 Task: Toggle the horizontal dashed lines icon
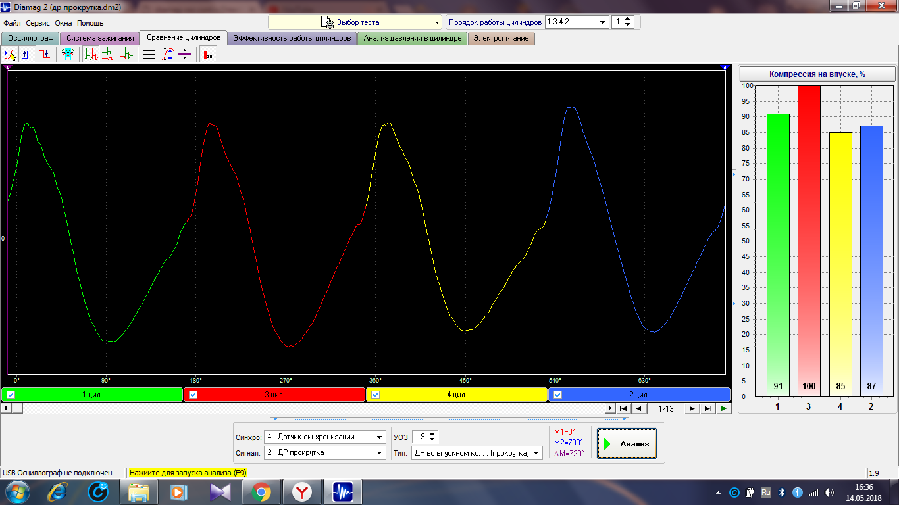click(149, 55)
